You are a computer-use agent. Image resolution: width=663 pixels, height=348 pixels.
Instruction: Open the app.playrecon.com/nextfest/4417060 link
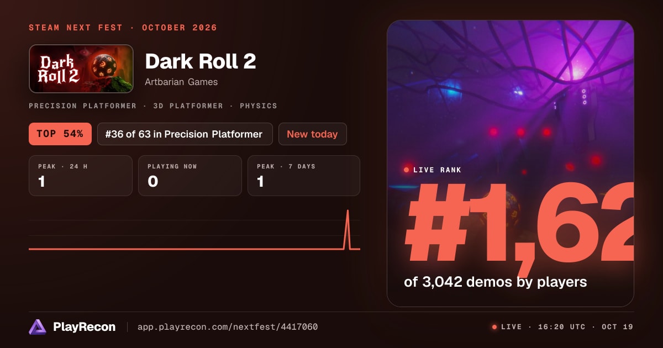pos(228,327)
